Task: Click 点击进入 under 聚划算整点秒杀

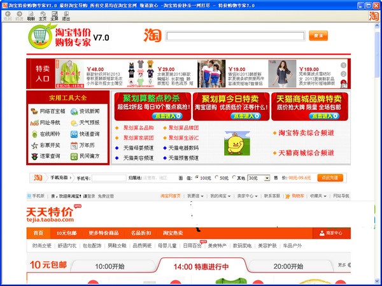Action: click(167, 116)
